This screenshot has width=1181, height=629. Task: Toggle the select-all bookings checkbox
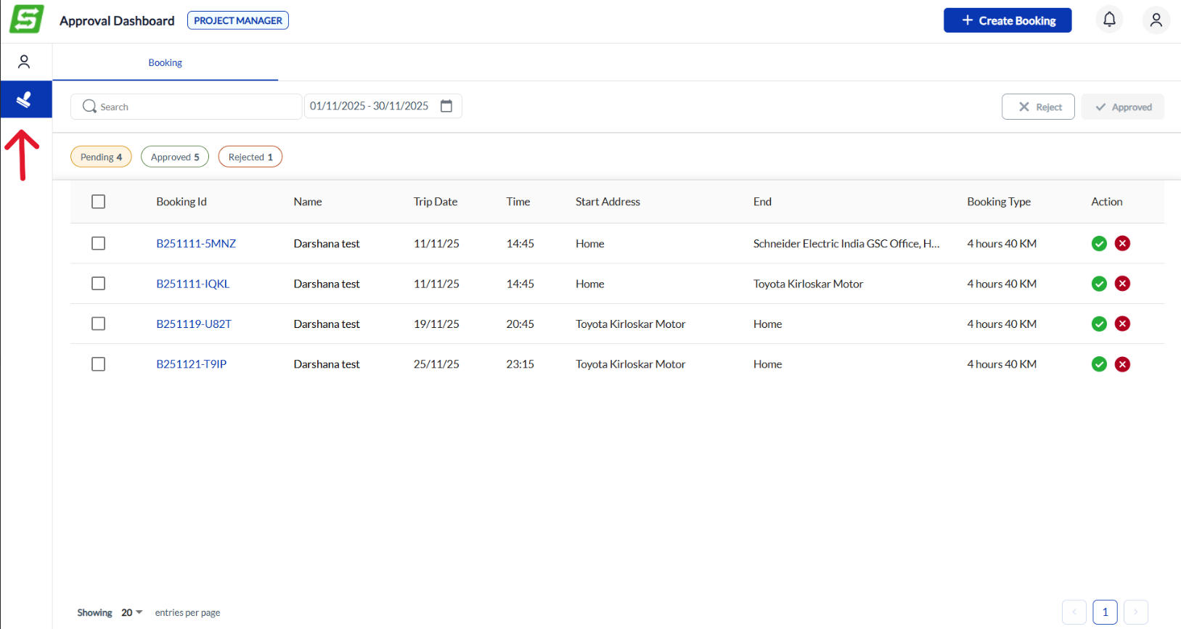coord(99,202)
